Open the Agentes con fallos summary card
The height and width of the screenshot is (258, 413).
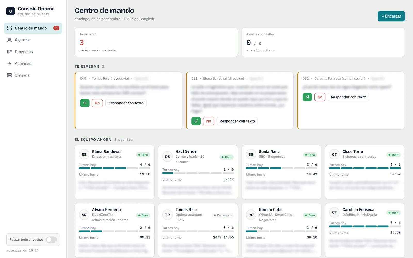click(x=323, y=42)
